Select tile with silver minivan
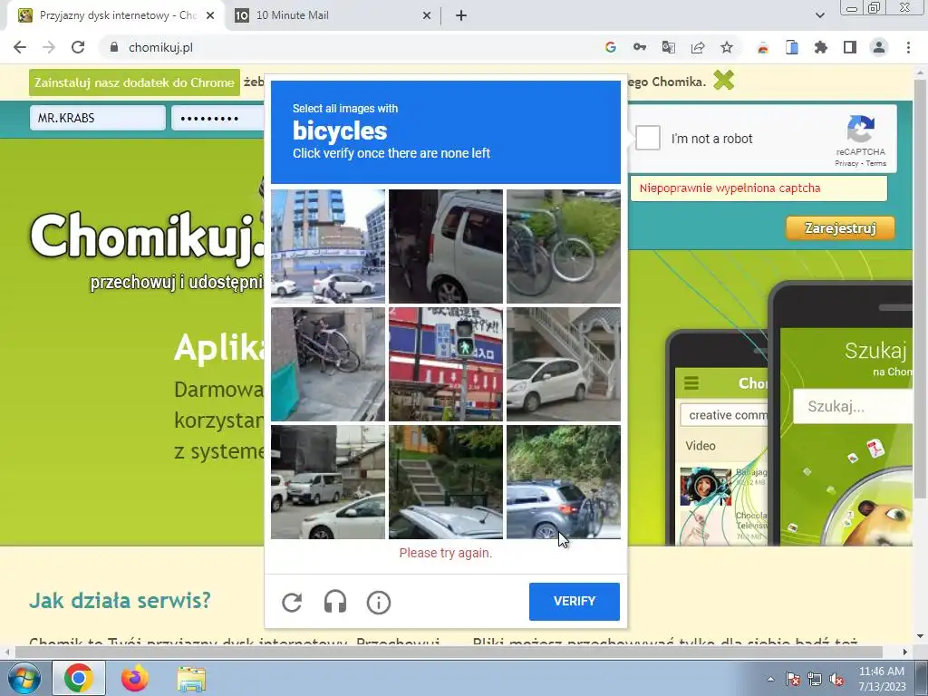 pos(446,246)
